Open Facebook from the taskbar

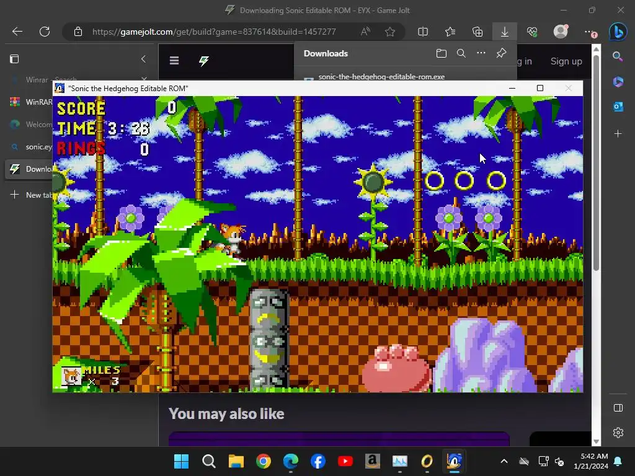(x=318, y=461)
